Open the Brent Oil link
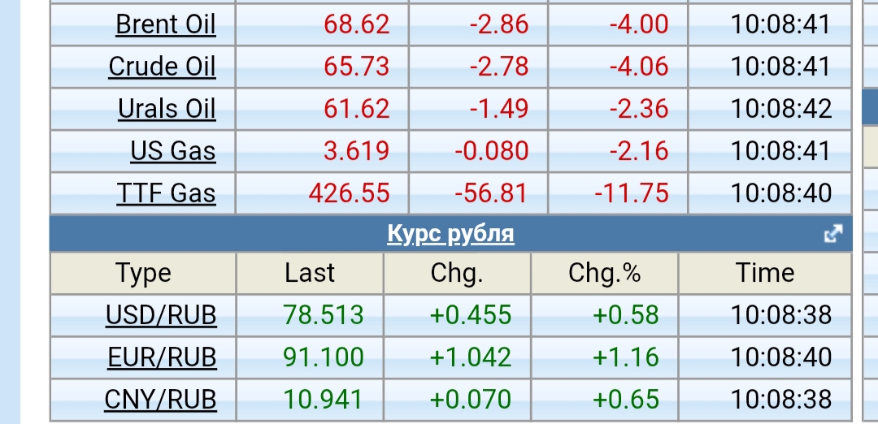 point(166,24)
